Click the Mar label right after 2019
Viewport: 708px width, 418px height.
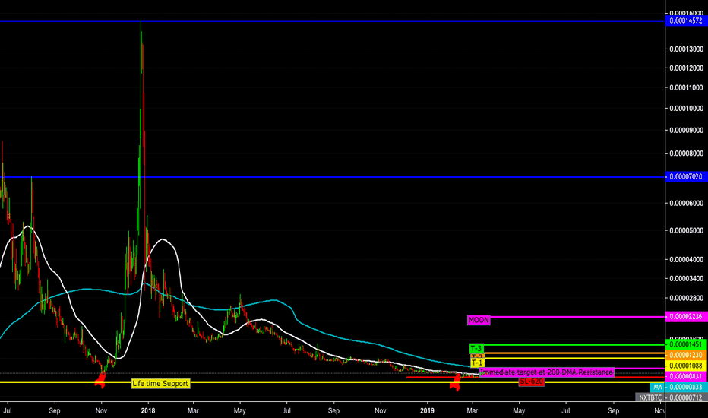click(x=472, y=410)
